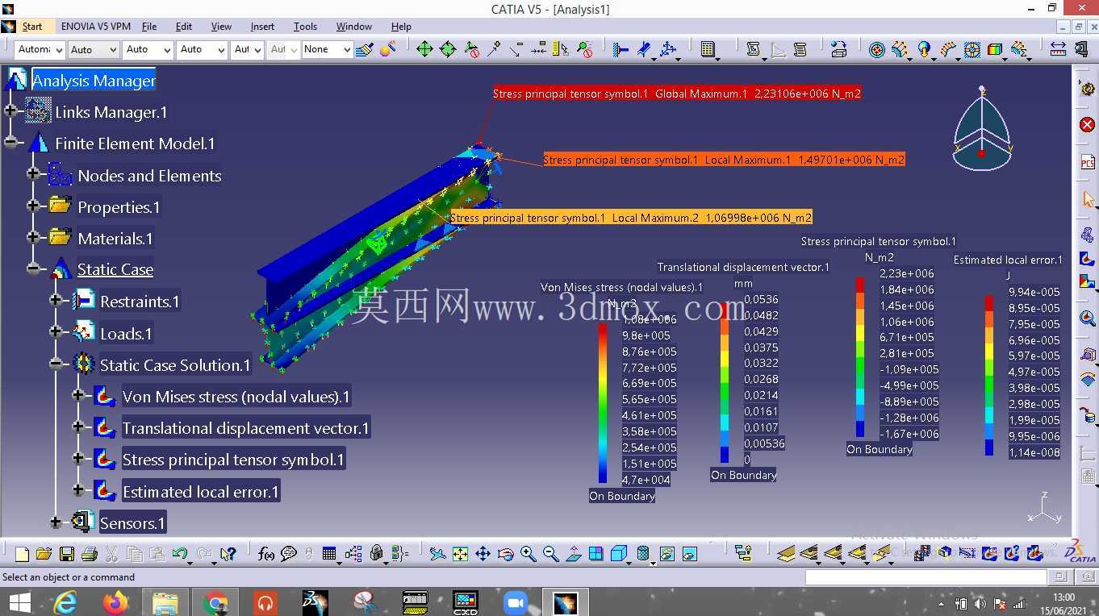Viewport: 1099px width, 616px height.
Task: Click the Compute calculator icon
Action: pos(708,49)
